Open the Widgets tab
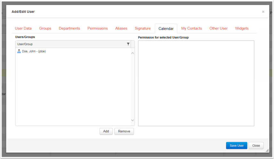 tap(242, 28)
